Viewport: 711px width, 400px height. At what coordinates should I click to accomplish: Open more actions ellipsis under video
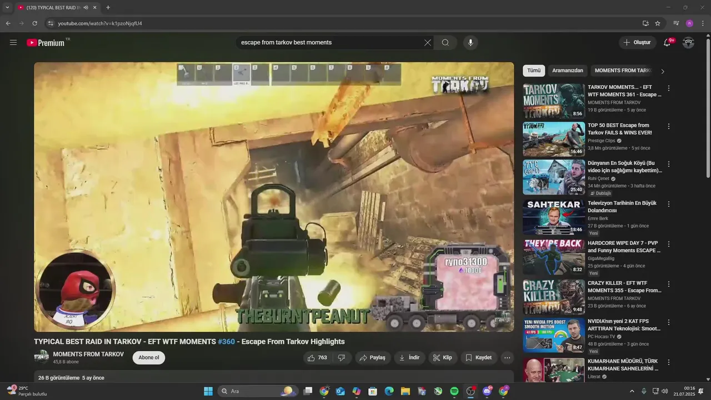507,358
